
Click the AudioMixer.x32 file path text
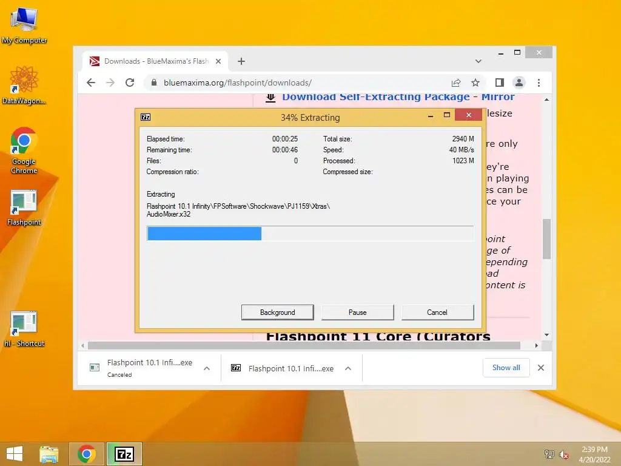click(238, 210)
